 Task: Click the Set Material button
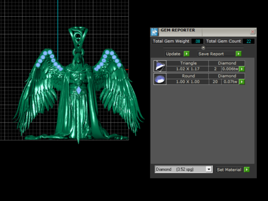(229, 170)
